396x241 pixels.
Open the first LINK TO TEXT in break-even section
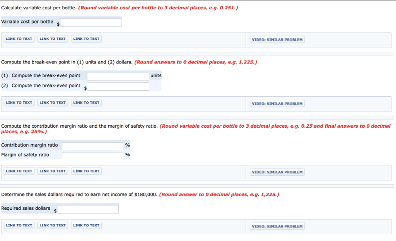[19, 102]
